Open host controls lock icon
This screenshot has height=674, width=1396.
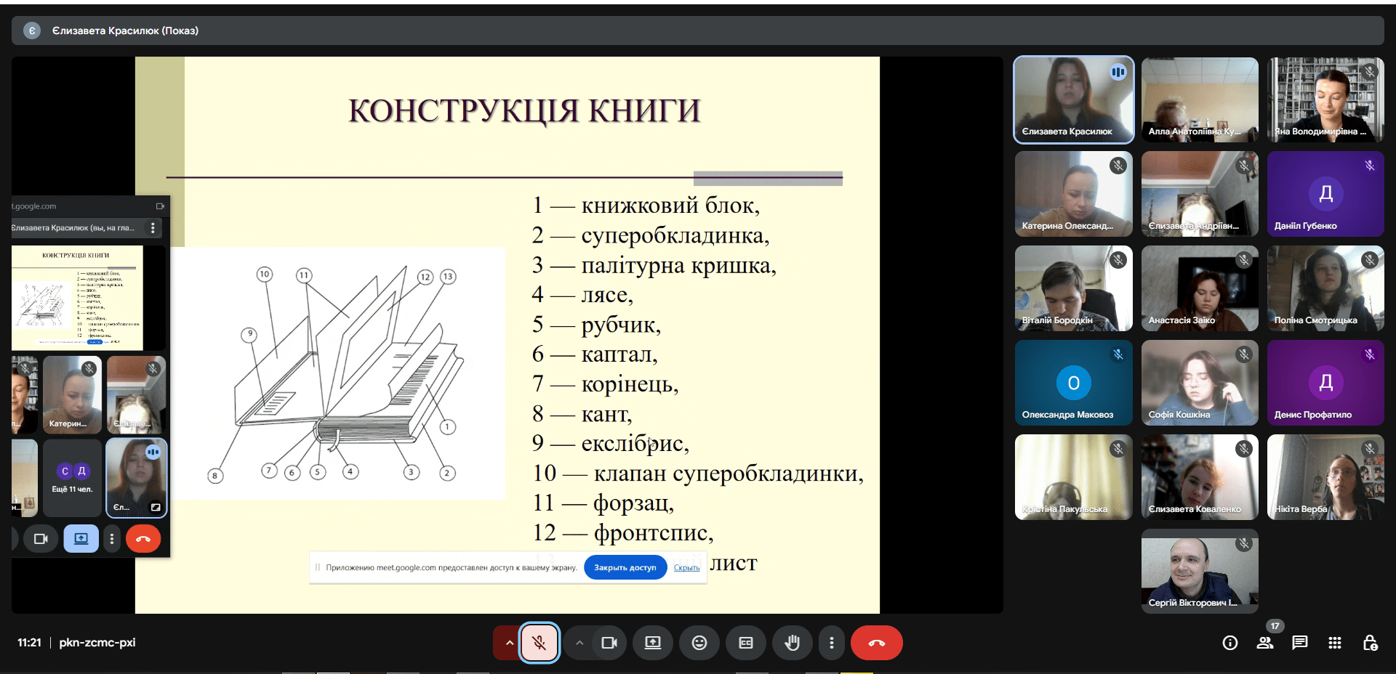(x=1369, y=643)
